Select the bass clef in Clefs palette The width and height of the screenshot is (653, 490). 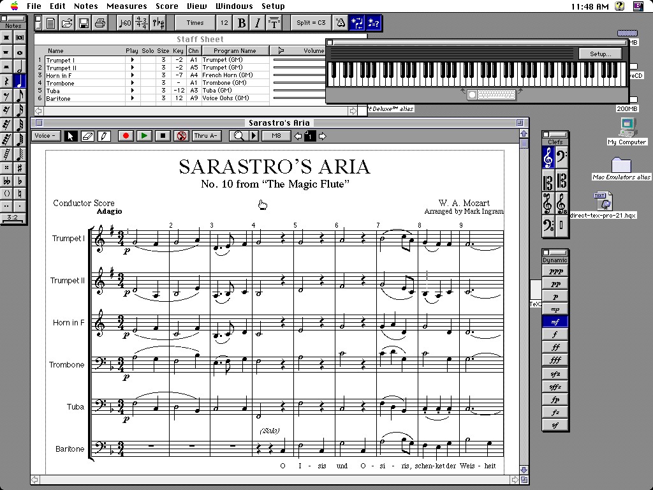pos(561,158)
